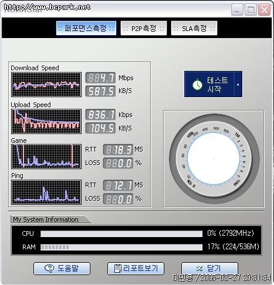
Task: Switch to the 퍼포먼스측정 tab
Action: tap(86, 28)
